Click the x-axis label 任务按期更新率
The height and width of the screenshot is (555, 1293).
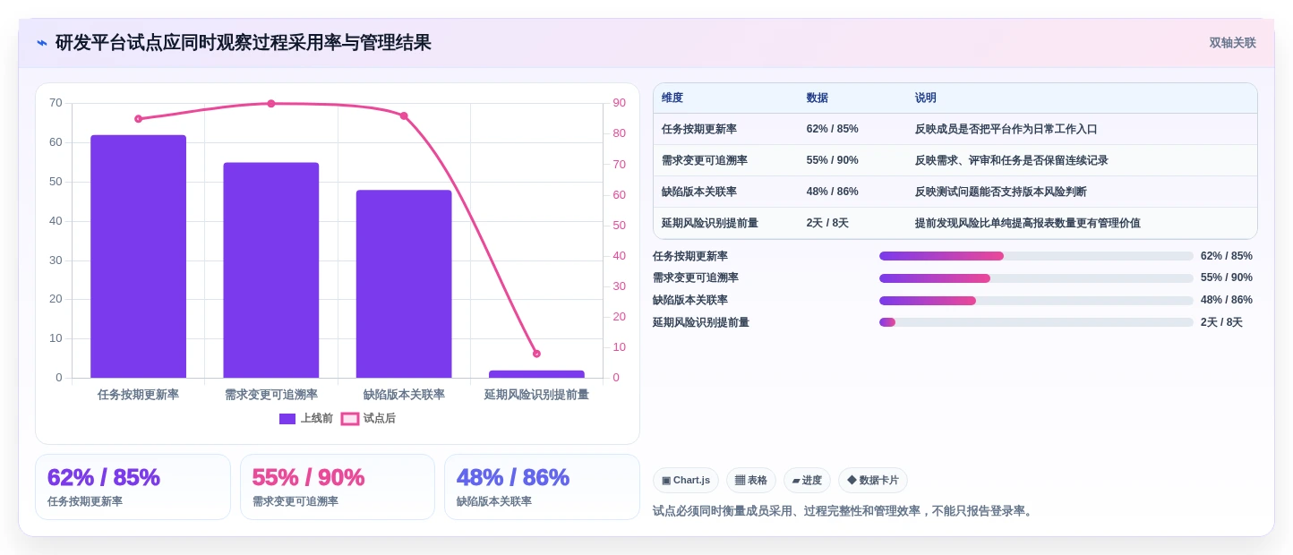[138, 395]
